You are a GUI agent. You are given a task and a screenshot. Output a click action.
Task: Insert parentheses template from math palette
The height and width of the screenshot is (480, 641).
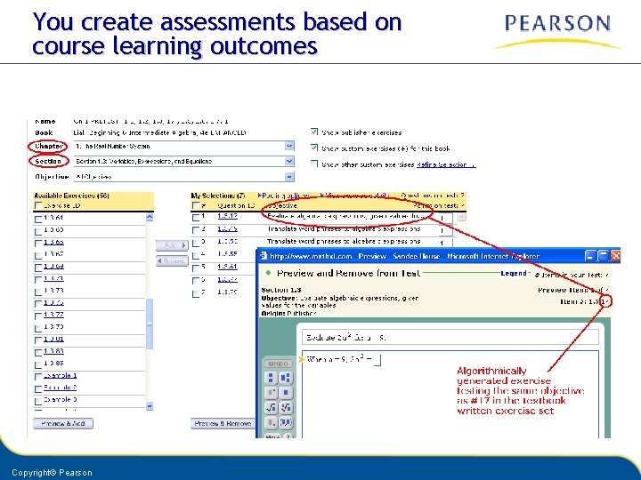pyautogui.click(x=286, y=422)
